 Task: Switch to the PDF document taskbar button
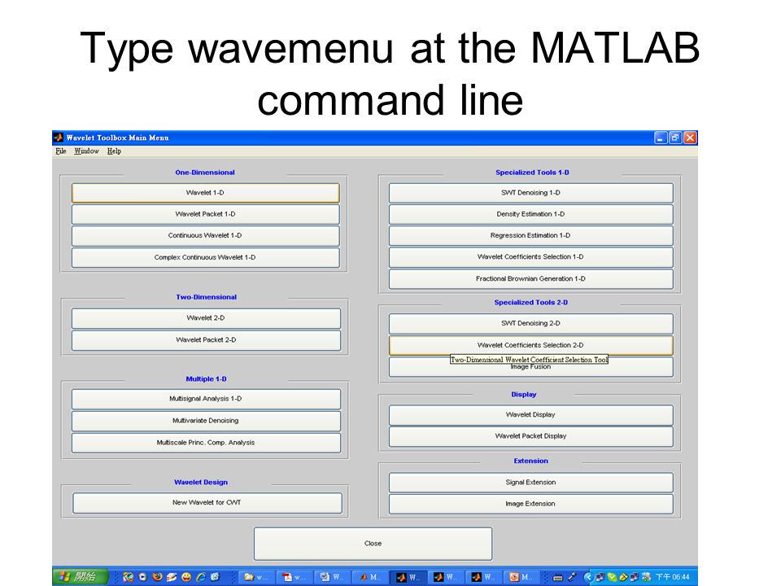294,576
